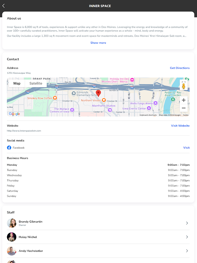The image size is (197, 263).
Task: Select Brandy Gilmartin staff name
Action: tap(31, 222)
